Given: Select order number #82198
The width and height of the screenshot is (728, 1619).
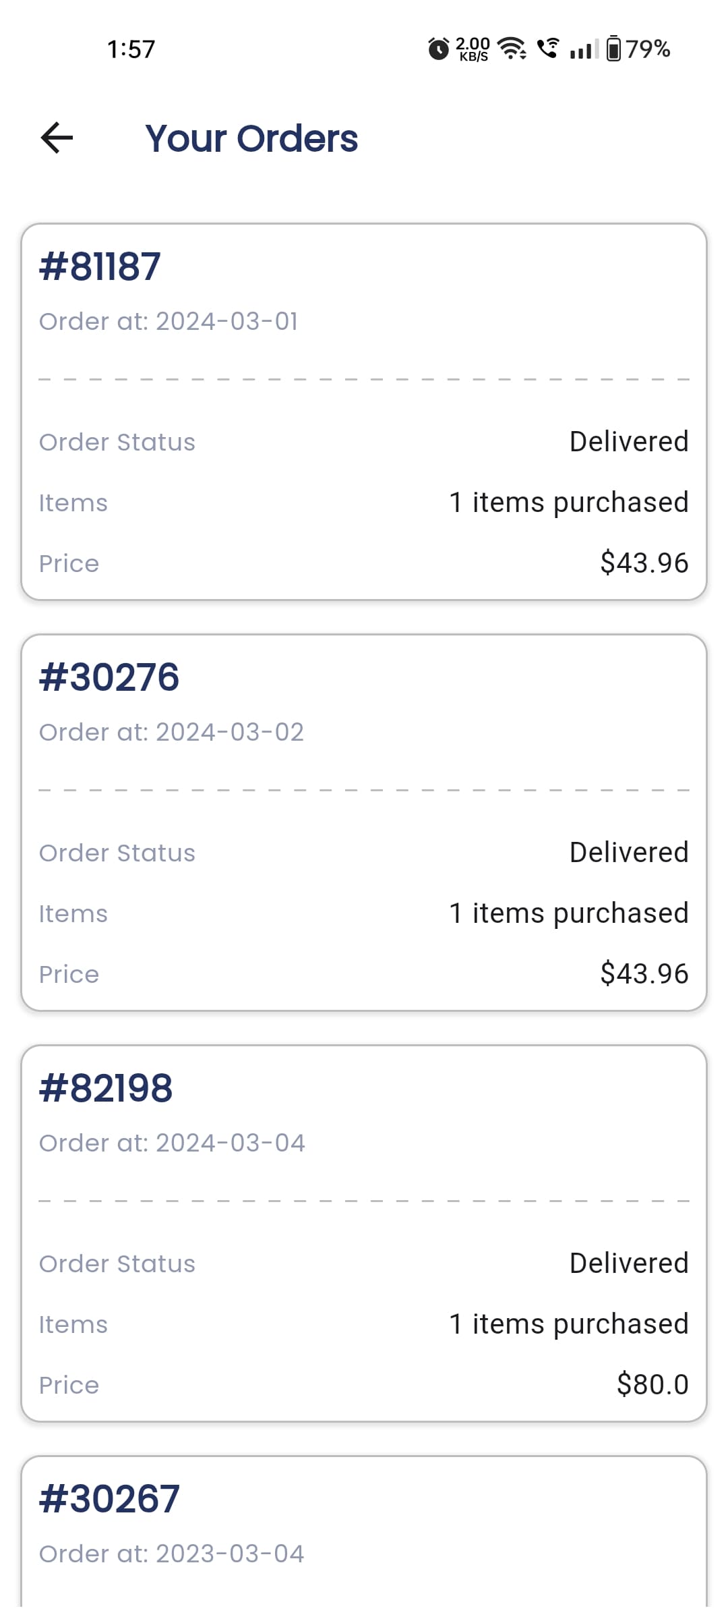Looking at the screenshot, I should (106, 1087).
